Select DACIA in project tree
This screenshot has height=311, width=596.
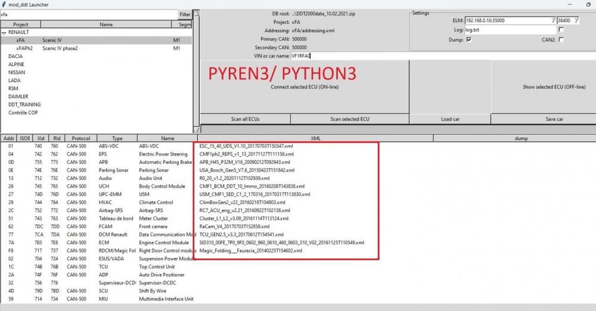pyautogui.click(x=15, y=56)
